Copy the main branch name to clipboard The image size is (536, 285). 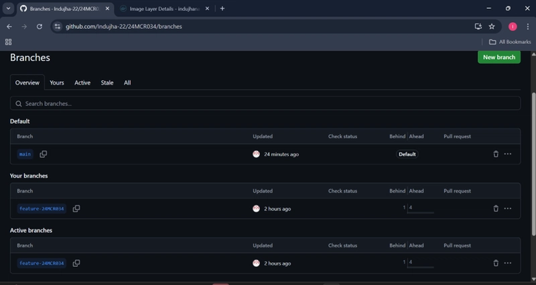click(x=43, y=154)
